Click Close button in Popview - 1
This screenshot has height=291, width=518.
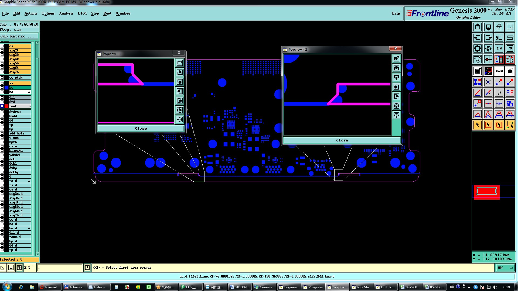141,128
